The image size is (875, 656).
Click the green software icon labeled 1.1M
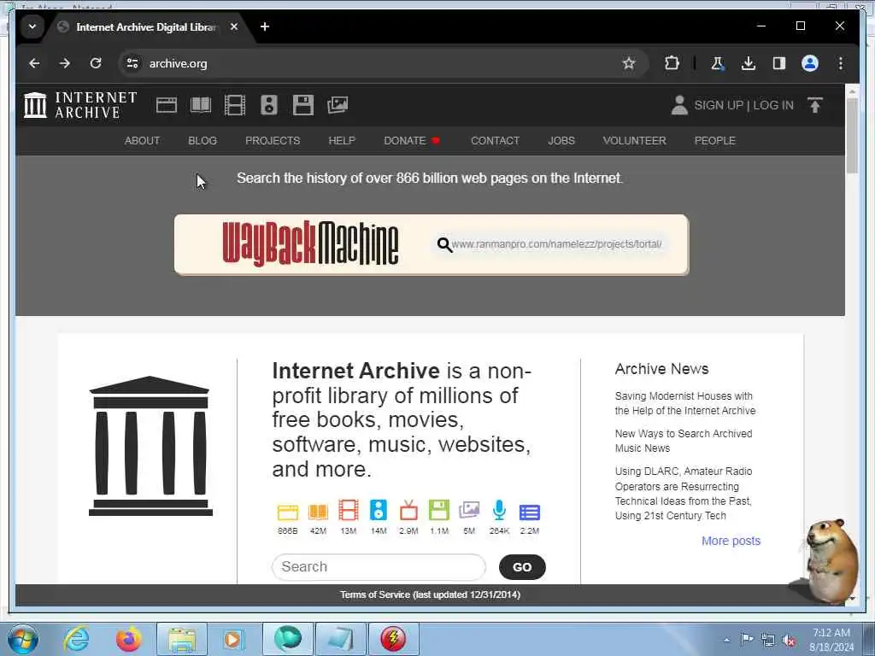[439, 511]
